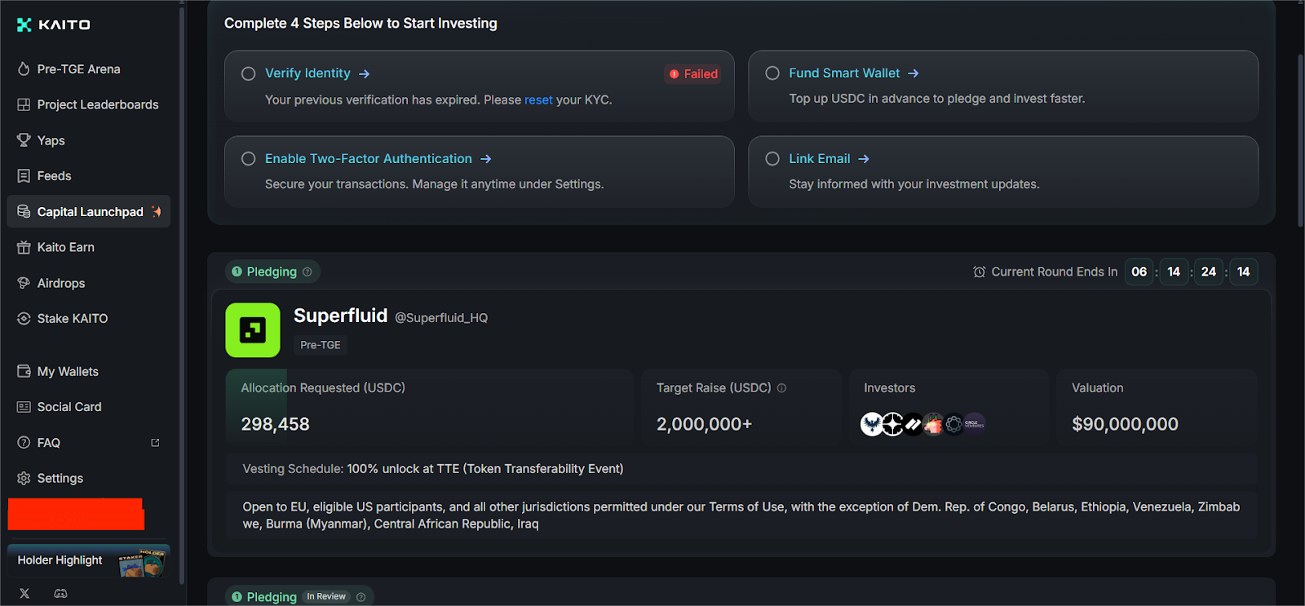Click the info icon beside Pledging badge
Image resolution: width=1305 pixels, height=606 pixels.
click(307, 272)
